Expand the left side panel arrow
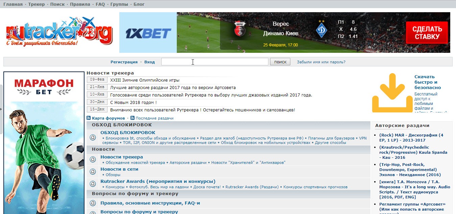The width and height of the screenshot is (456, 214). [1, 109]
